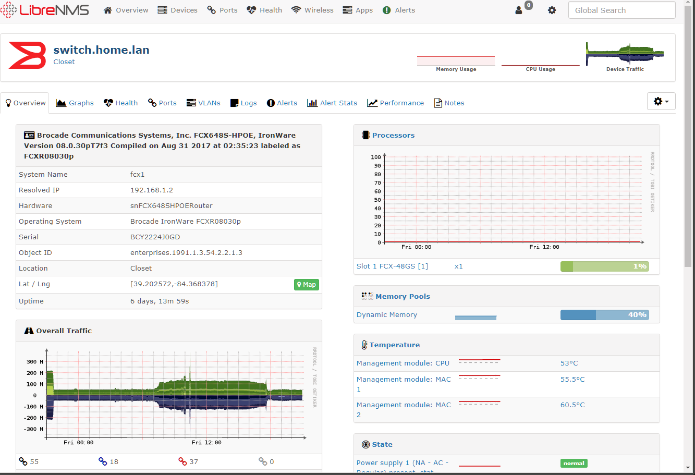Click the Processors chip icon
This screenshot has height=475, width=695.
[365, 135]
